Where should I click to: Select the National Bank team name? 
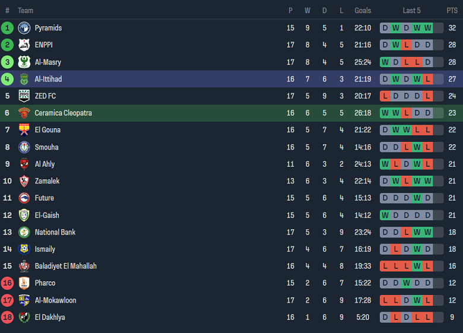click(55, 232)
